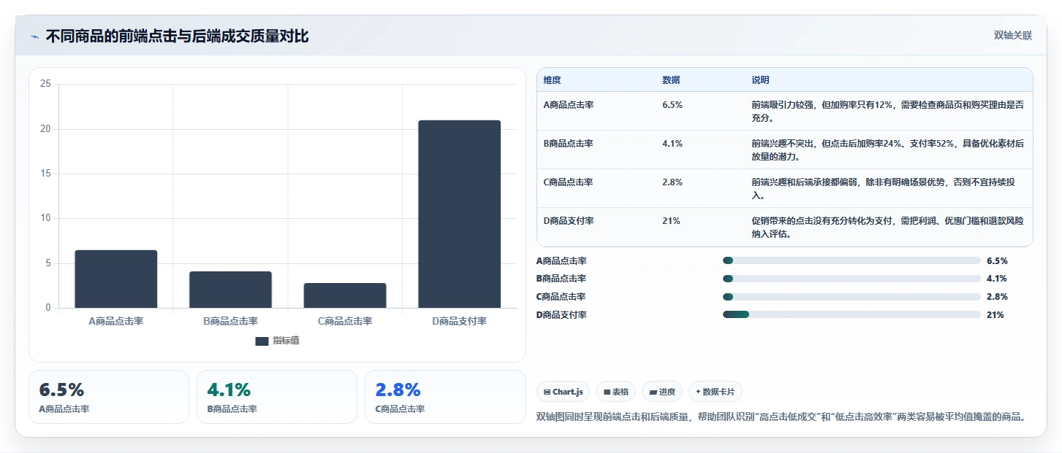Click the y-axis value 10

[45, 218]
